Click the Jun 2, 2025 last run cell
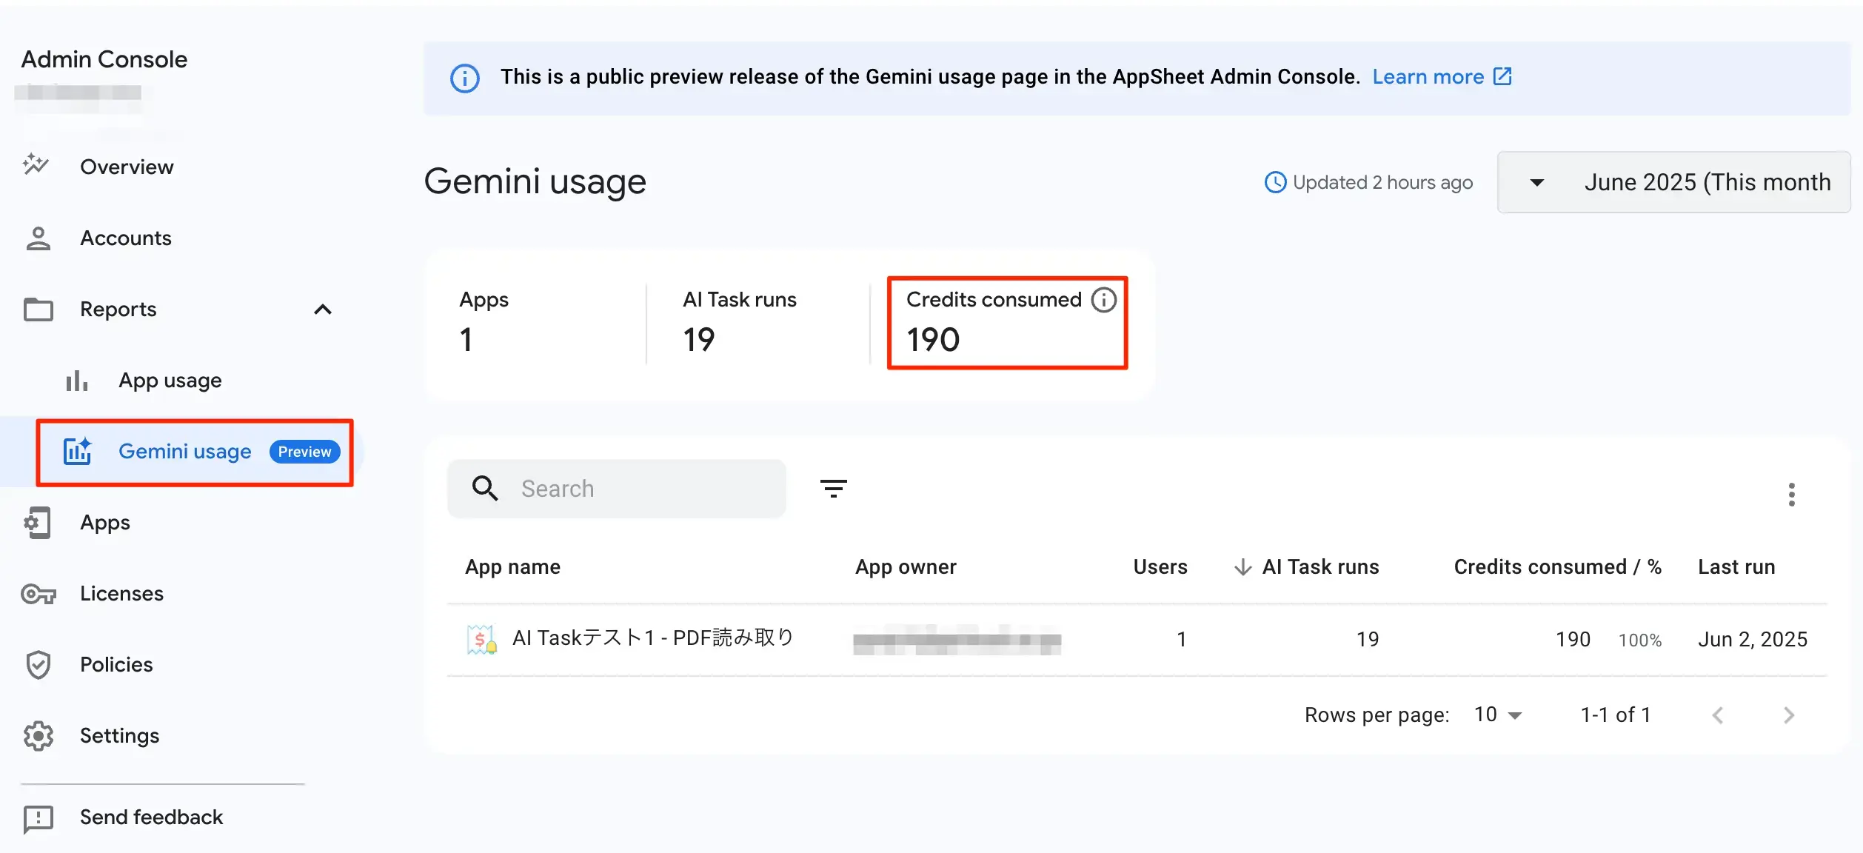This screenshot has height=853, width=1863. [x=1753, y=639]
